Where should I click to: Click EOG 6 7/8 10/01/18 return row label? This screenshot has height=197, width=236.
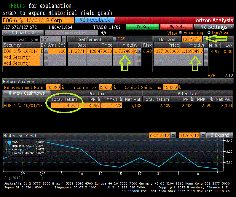tap(23, 106)
